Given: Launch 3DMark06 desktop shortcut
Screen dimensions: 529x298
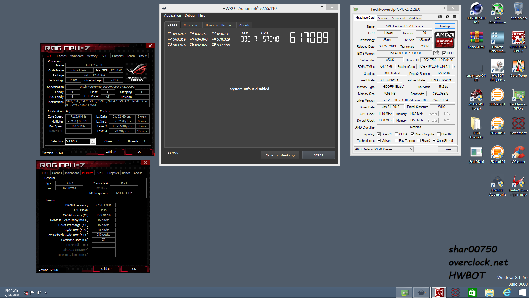Looking at the screenshot, I should pos(498,155).
